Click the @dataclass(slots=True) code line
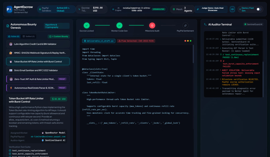The width and height of the screenshot is (270, 157). 95,69
